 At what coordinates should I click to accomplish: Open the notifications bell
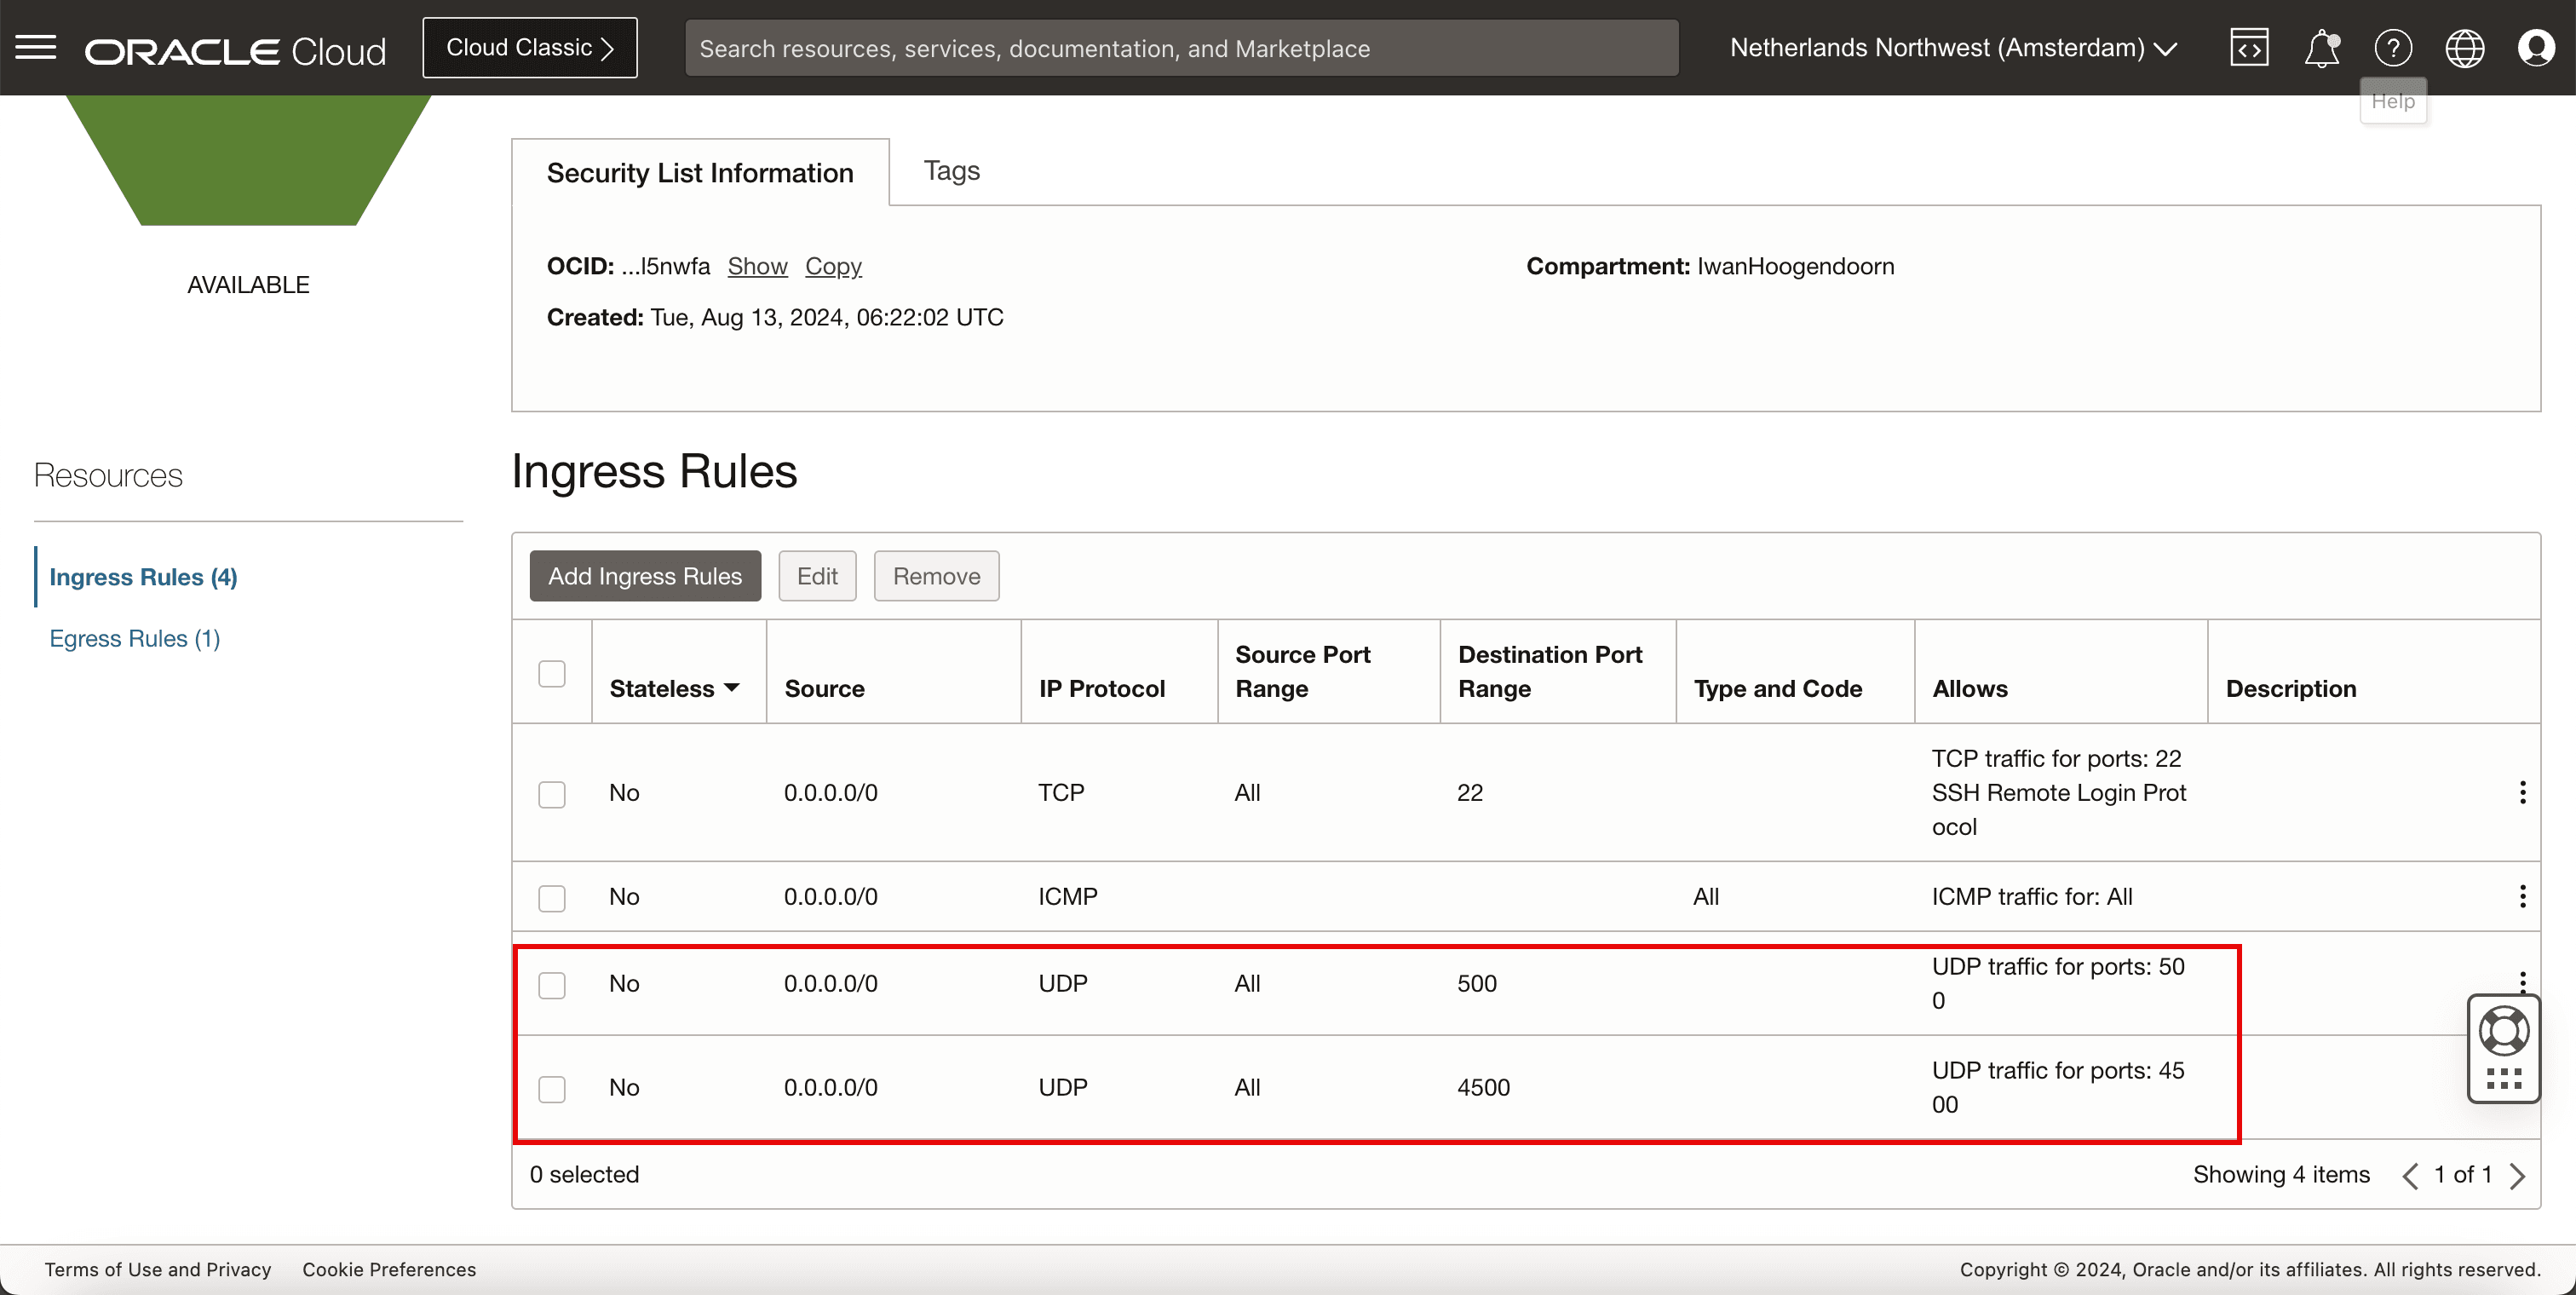coord(2321,47)
